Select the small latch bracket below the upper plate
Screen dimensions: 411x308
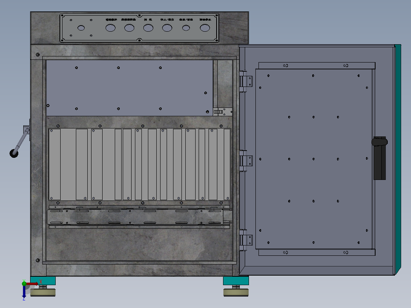point(223,112)
